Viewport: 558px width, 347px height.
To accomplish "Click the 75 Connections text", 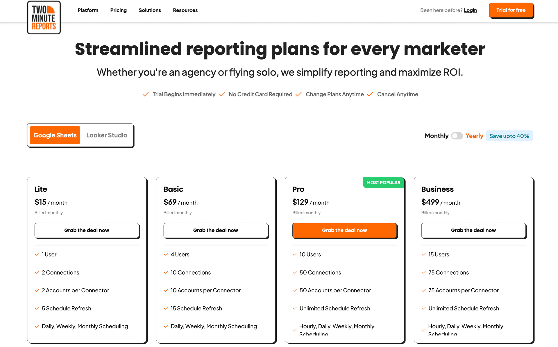I will click(448, 272).
